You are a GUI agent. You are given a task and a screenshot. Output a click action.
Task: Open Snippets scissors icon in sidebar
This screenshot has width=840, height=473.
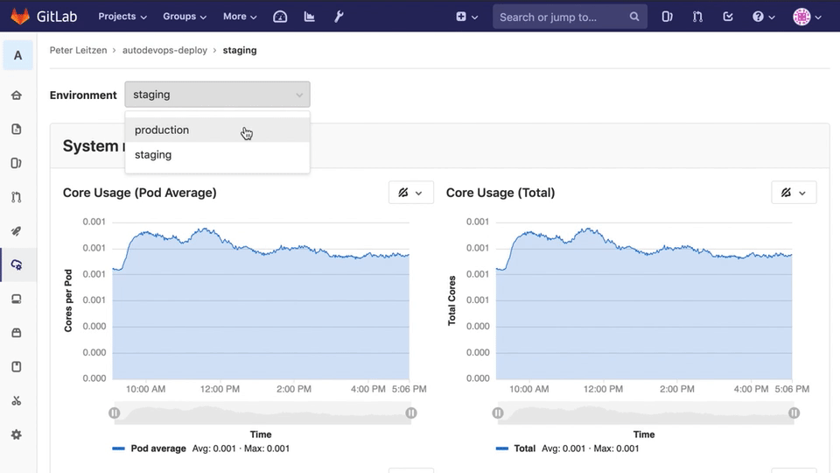(17, 401)
